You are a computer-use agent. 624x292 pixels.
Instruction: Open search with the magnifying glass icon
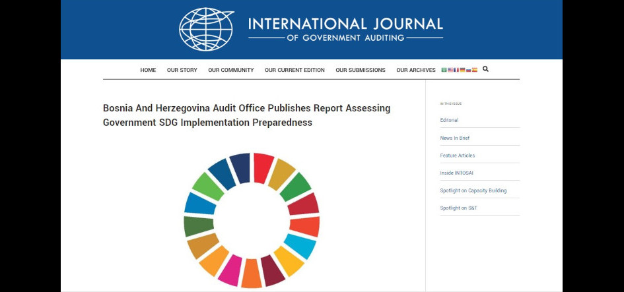click(486, 69)
